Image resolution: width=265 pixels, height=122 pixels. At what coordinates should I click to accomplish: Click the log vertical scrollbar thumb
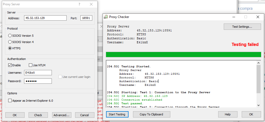[x=259, y=79]
